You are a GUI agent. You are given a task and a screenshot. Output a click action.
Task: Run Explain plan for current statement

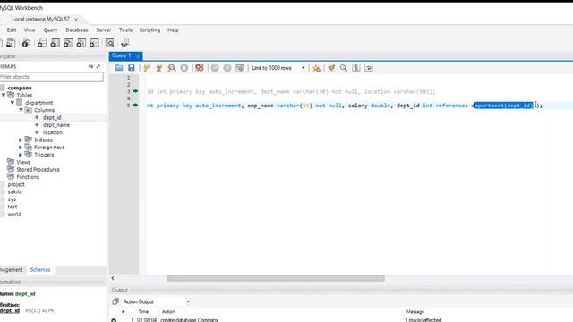172,68
